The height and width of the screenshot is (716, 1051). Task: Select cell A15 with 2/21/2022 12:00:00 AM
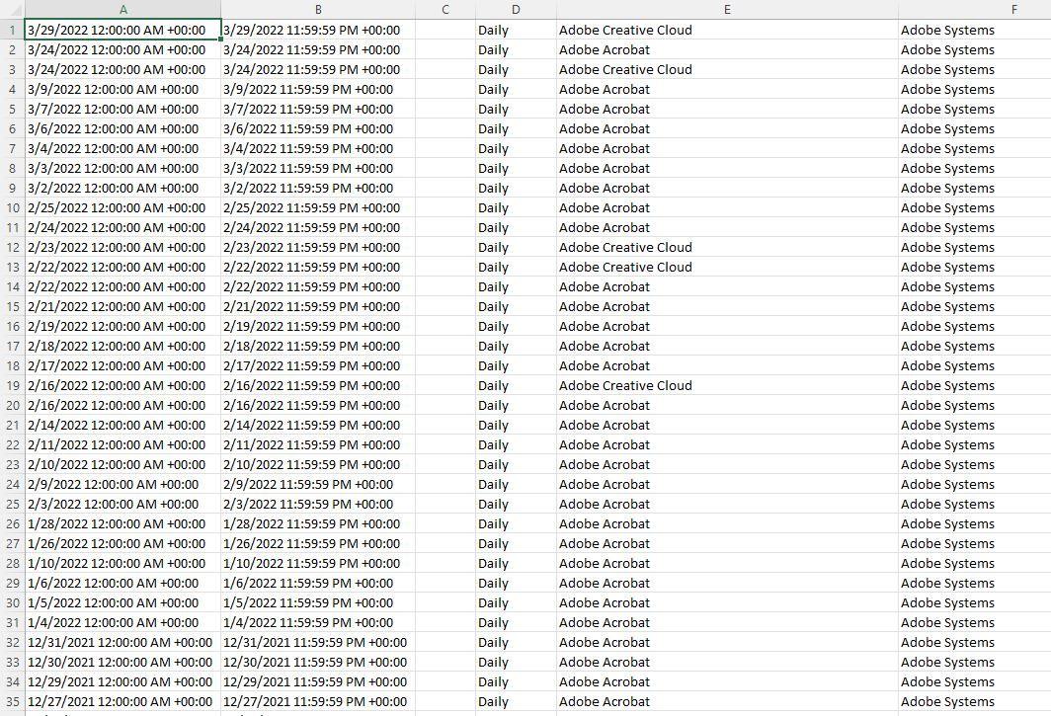(x=122, y=307)
